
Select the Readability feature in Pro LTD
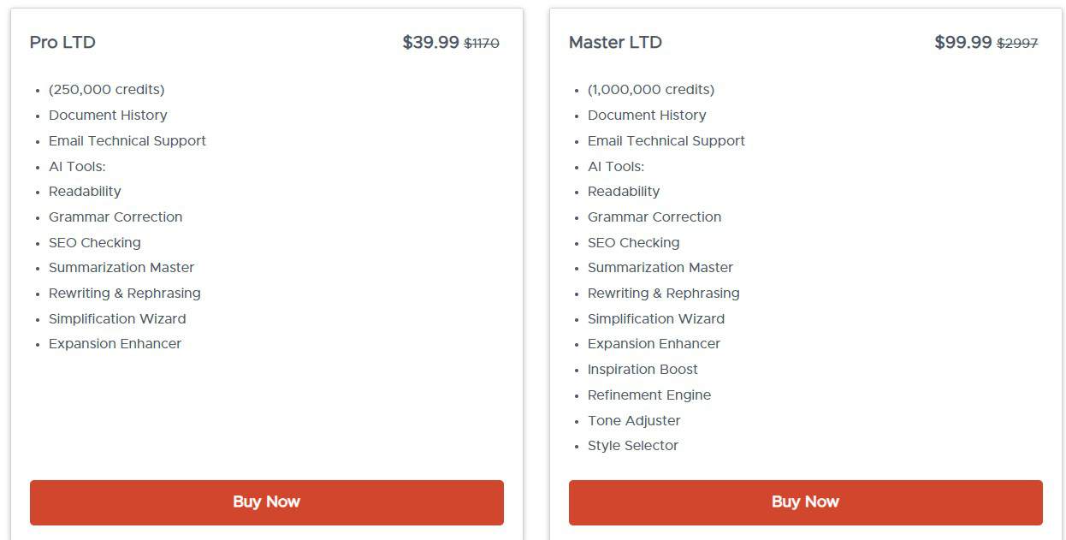pyautogui.click(x=85, y=191)
